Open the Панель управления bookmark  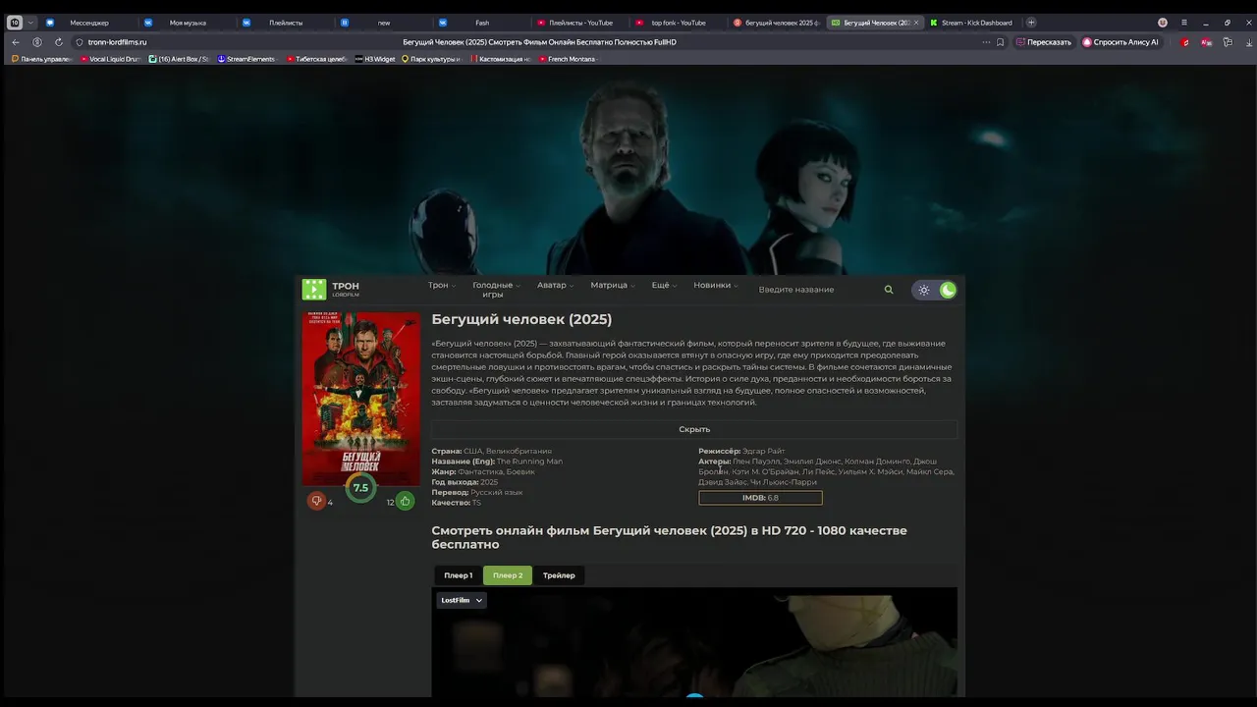pyautogui.click(x=42, y=59)
